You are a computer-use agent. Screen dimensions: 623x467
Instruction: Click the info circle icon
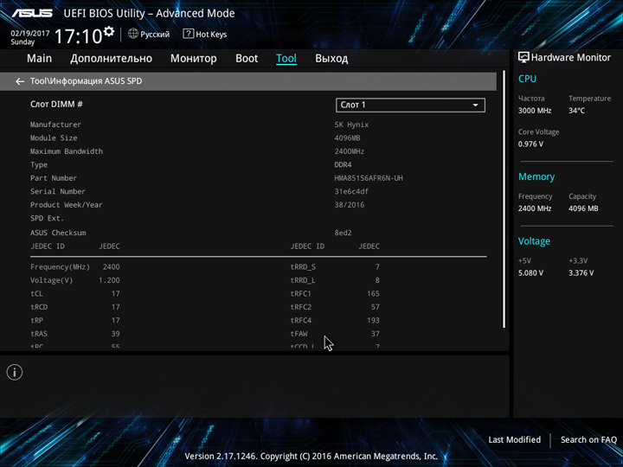[15, 373]
